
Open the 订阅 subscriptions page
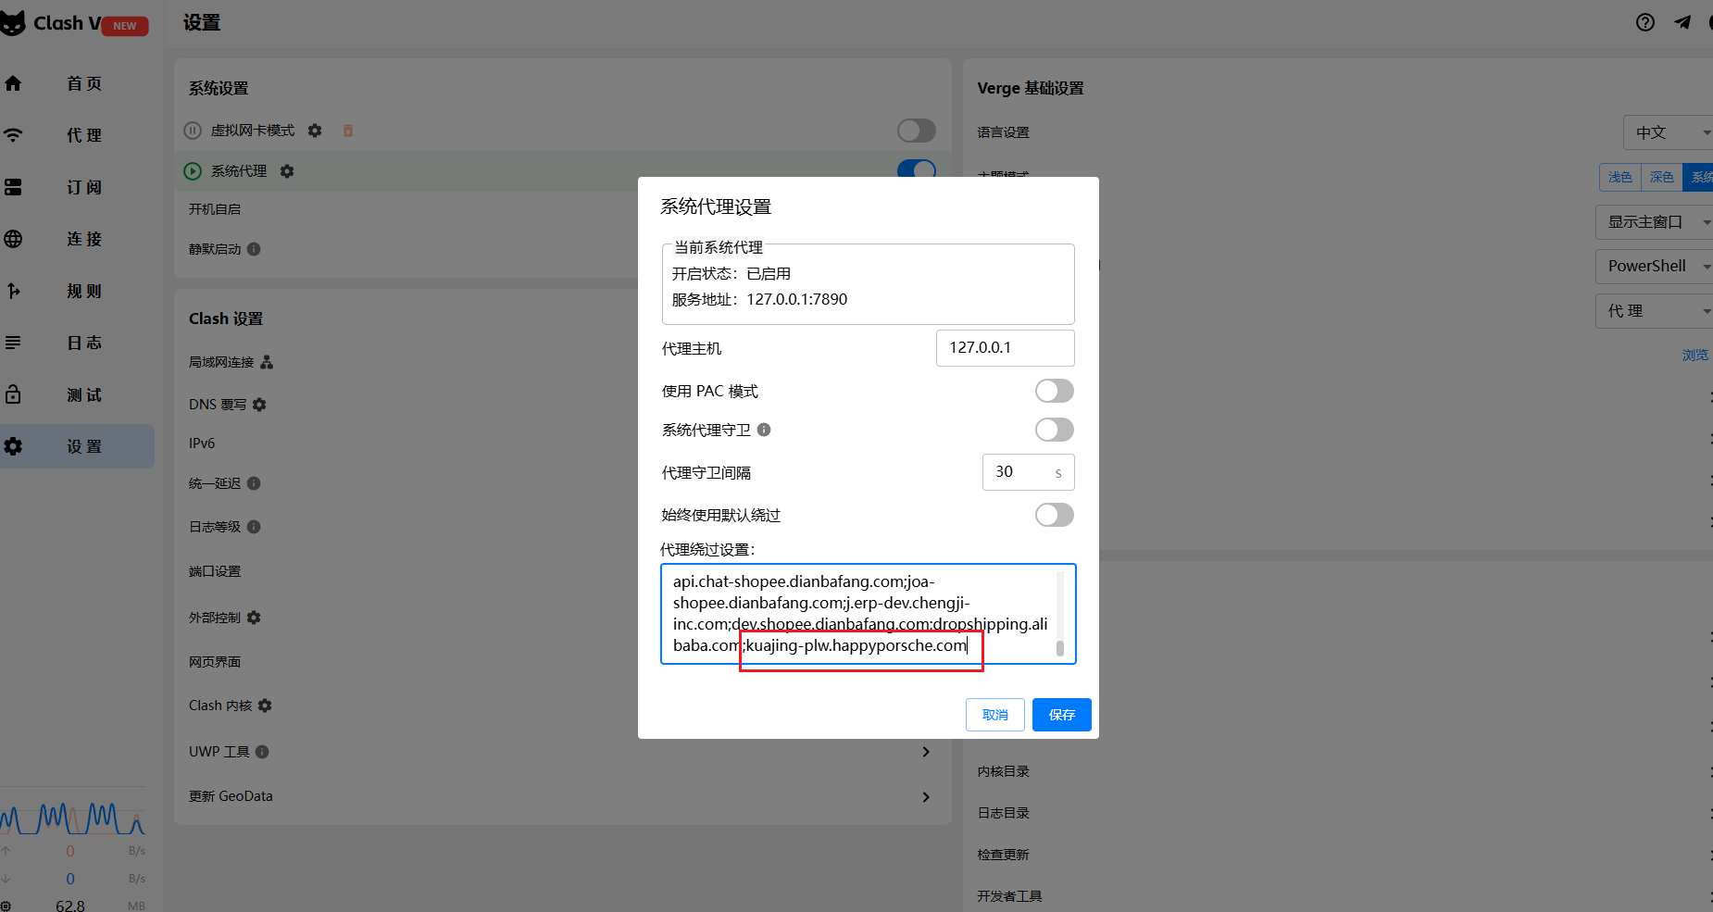pyautogui.click(x=81, y=187)
